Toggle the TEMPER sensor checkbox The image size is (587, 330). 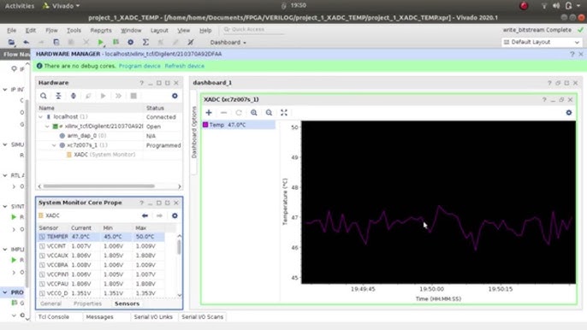click(x=42, y=237)
